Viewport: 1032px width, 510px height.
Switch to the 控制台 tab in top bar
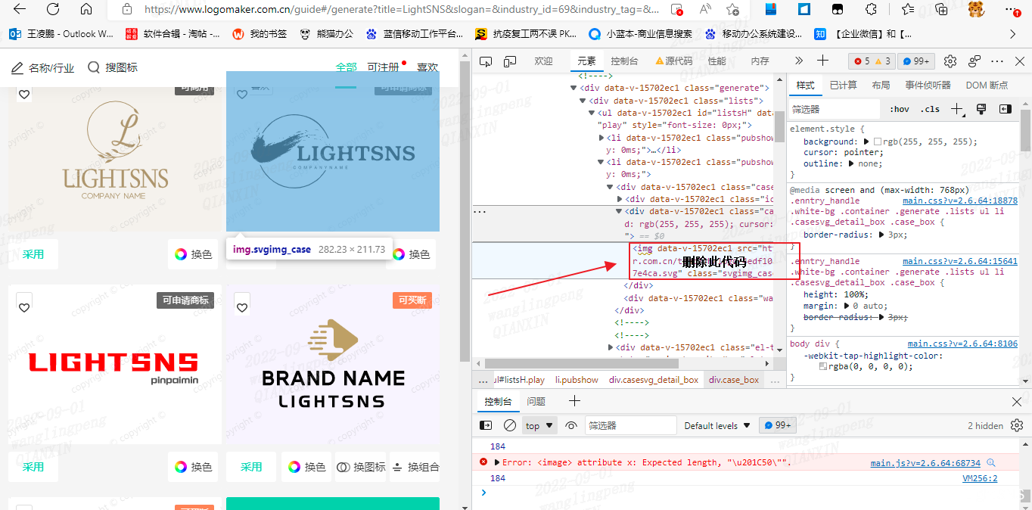624,61
